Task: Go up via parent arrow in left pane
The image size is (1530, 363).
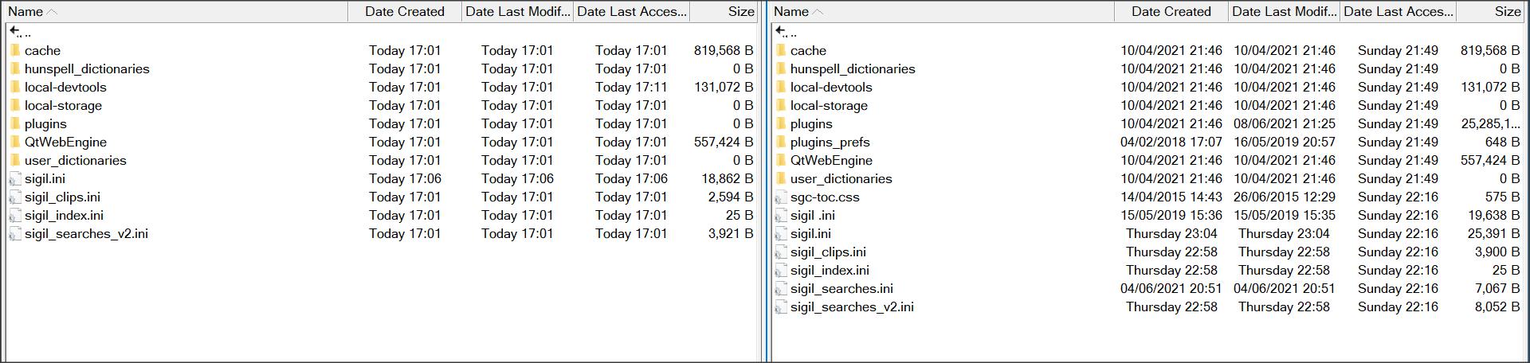Action: pyautogui.click(x=15, y=32)
